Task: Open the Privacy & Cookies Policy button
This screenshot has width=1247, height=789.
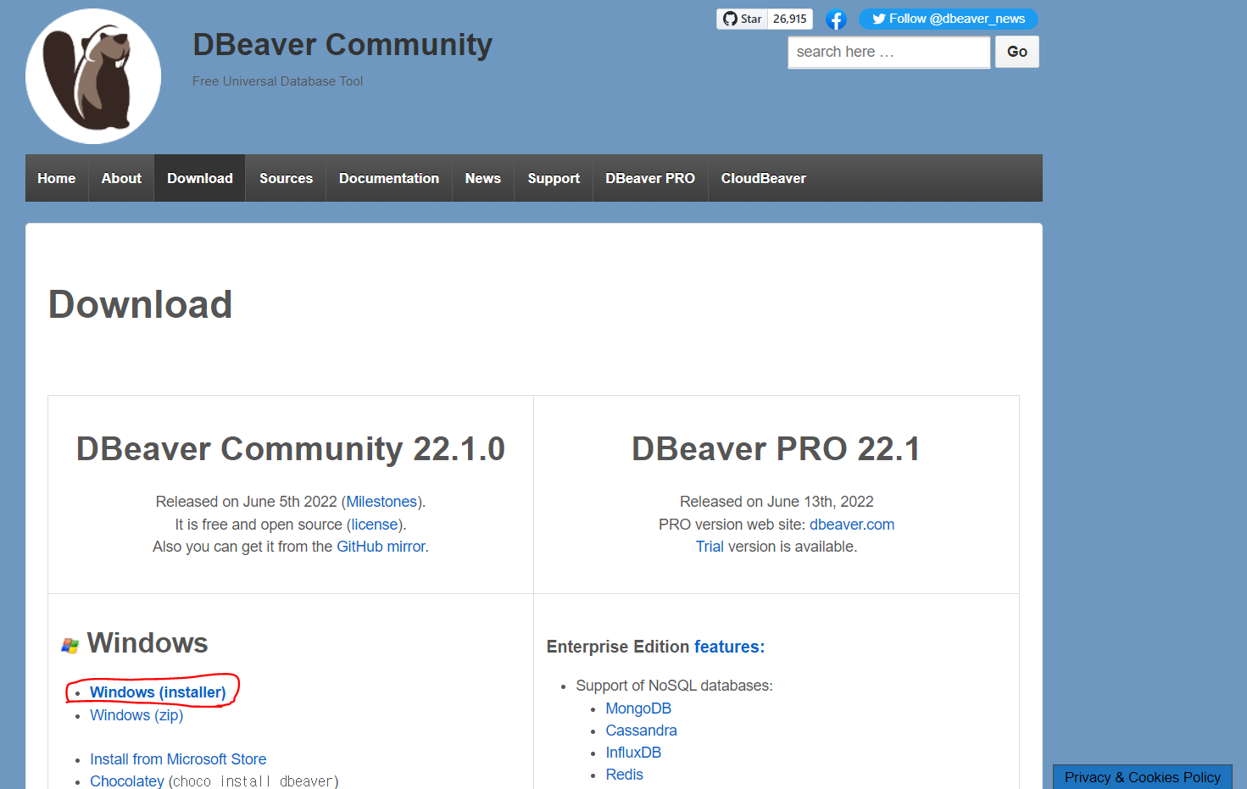Action: [1143, 777]
